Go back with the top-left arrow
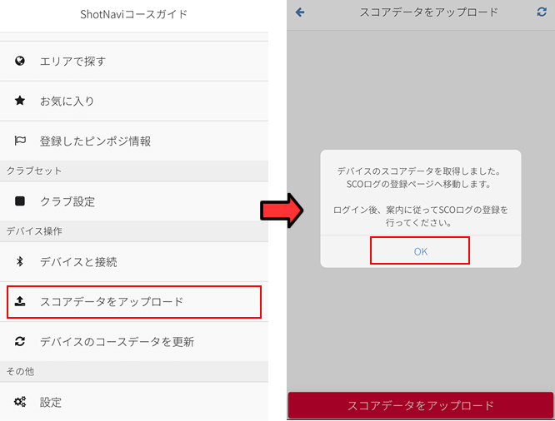 click(x=300, y=12)
